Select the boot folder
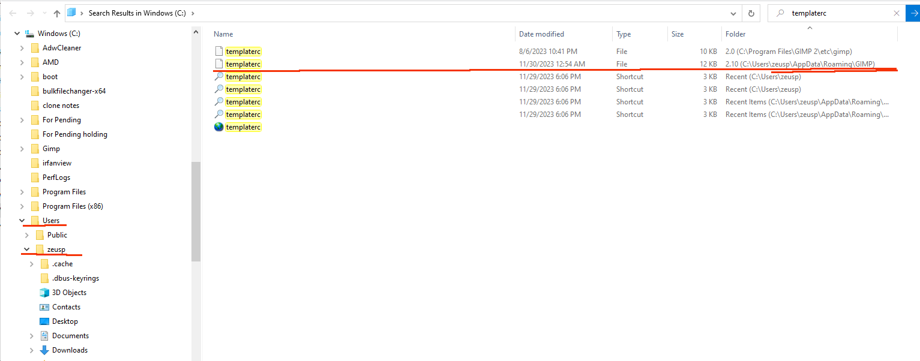This screenshot has height=361, width=920. pos(50,77)
